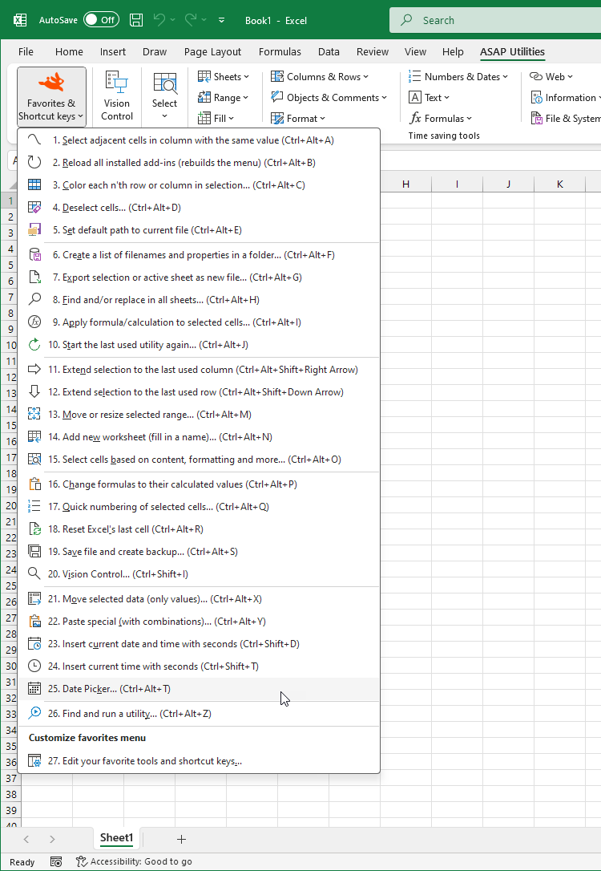Click Reload all installed add-ins icon
The width and height of the screenshot is (601, 871).
click(x=34, y=163)
